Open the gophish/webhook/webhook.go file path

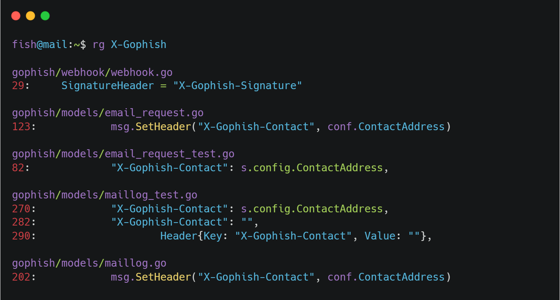pos(92,72)
